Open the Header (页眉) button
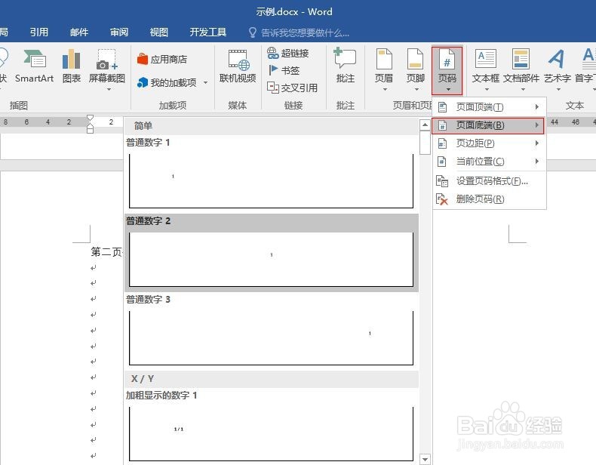This screenshot has height=465, width=596. [x=384, y=70]
